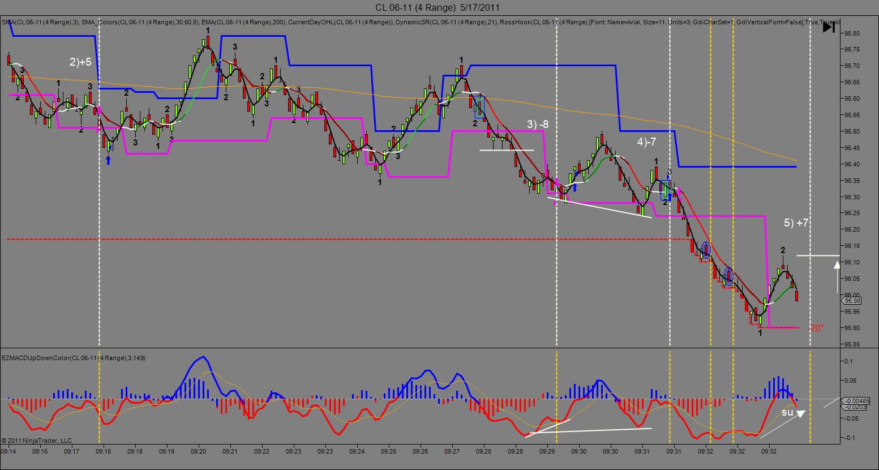The height and width of the screenshot is (470, 879).
Task: Click the 96.80 price axis label
Action: [x=851, y=33]
